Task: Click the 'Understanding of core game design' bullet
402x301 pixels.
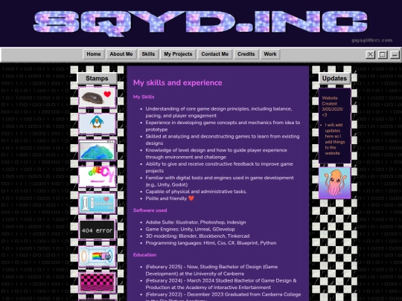Action: click(x=219, y=112)
